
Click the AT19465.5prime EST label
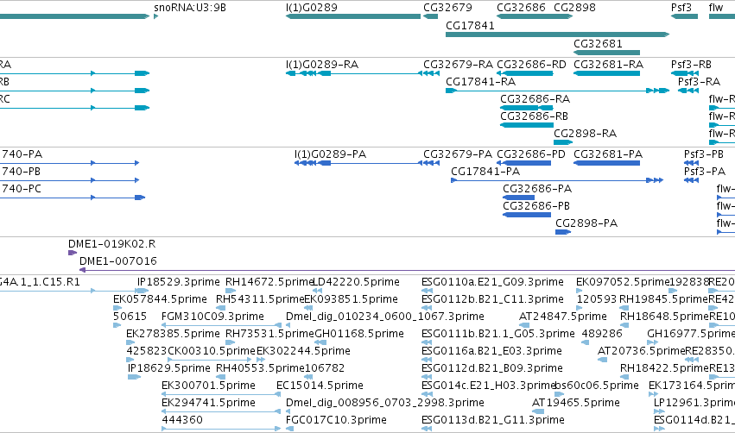(x=575, y=403)
